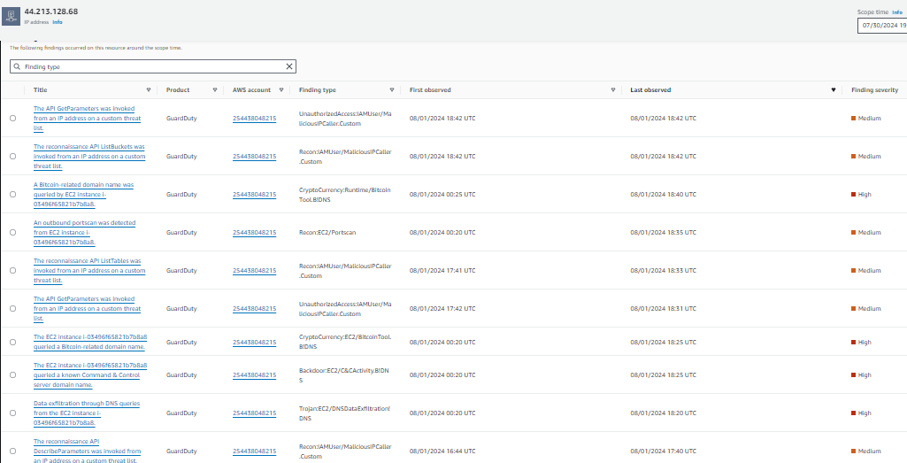907x463 pixels.
Task: Click the High severity label in the DNS exfiltration row
Action: coord(865,413)
